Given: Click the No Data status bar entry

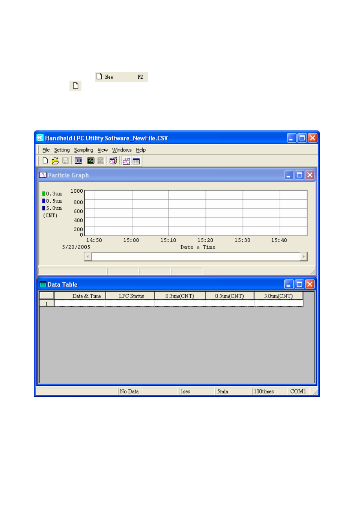Looking at the screenshot, I should coord(148,392).
